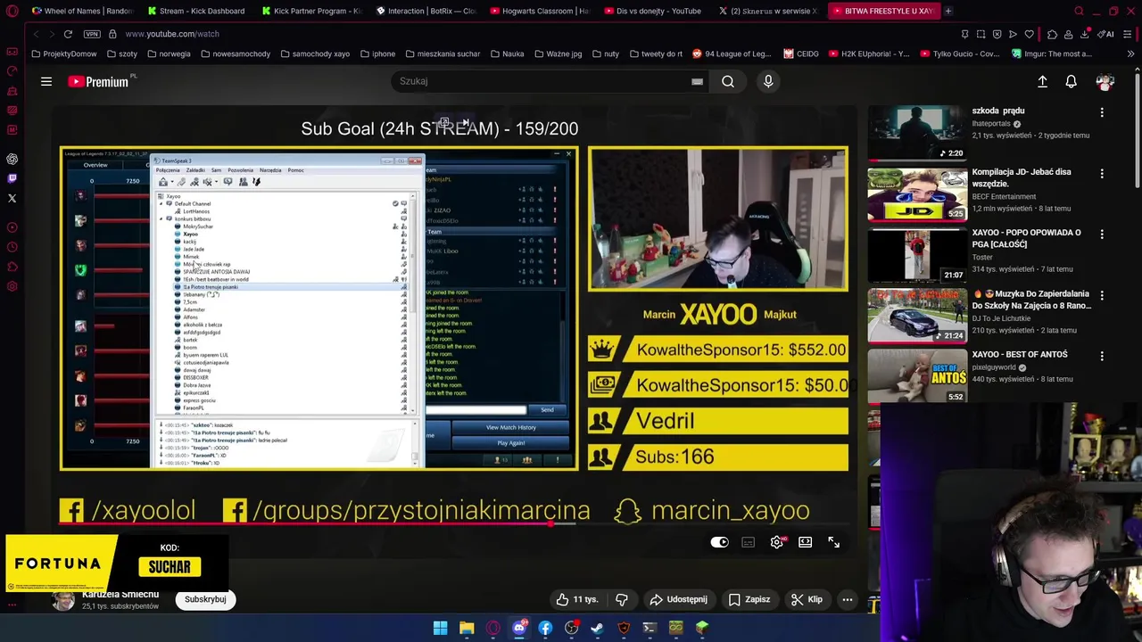This screenshot has height=642, width=1142.
Task: Open Windows Start menu
Action: click(x=440, y=628)
